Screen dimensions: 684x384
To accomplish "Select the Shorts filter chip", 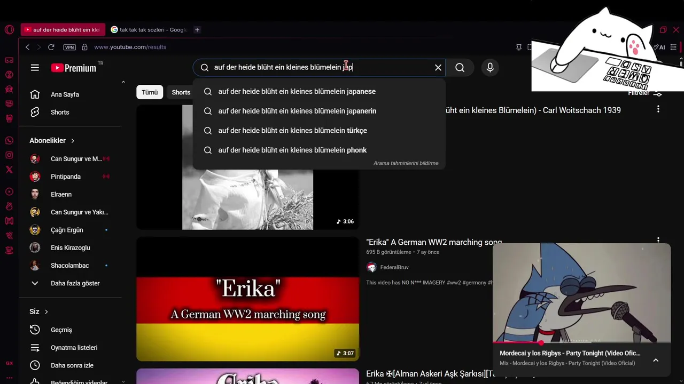I will [181, 92].
